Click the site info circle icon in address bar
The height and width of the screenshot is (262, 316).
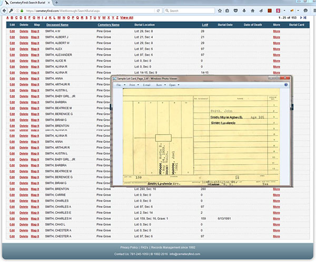tap(17, 11)
